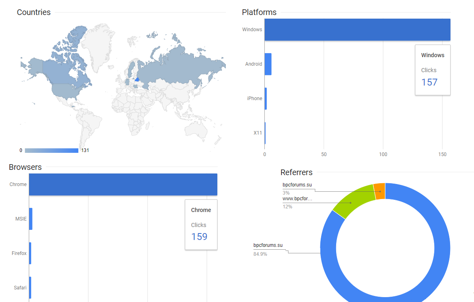Click the 100 tick on Platforms axis
The width and height of the screenshot is (474, 302).
click(383, 154)
